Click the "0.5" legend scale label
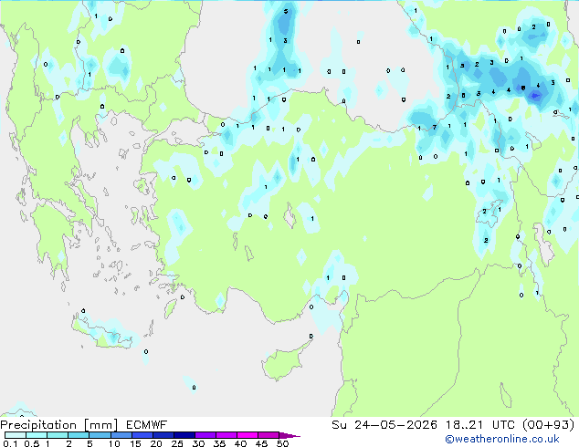Viewport: 579px width, 447px height. [31, 443]
